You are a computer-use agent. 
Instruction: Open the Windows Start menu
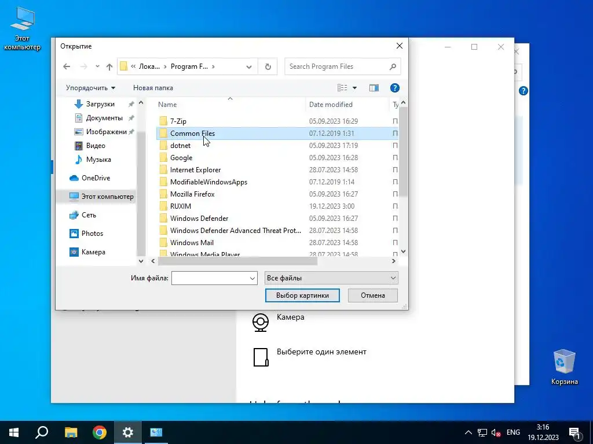coord(14,432)
